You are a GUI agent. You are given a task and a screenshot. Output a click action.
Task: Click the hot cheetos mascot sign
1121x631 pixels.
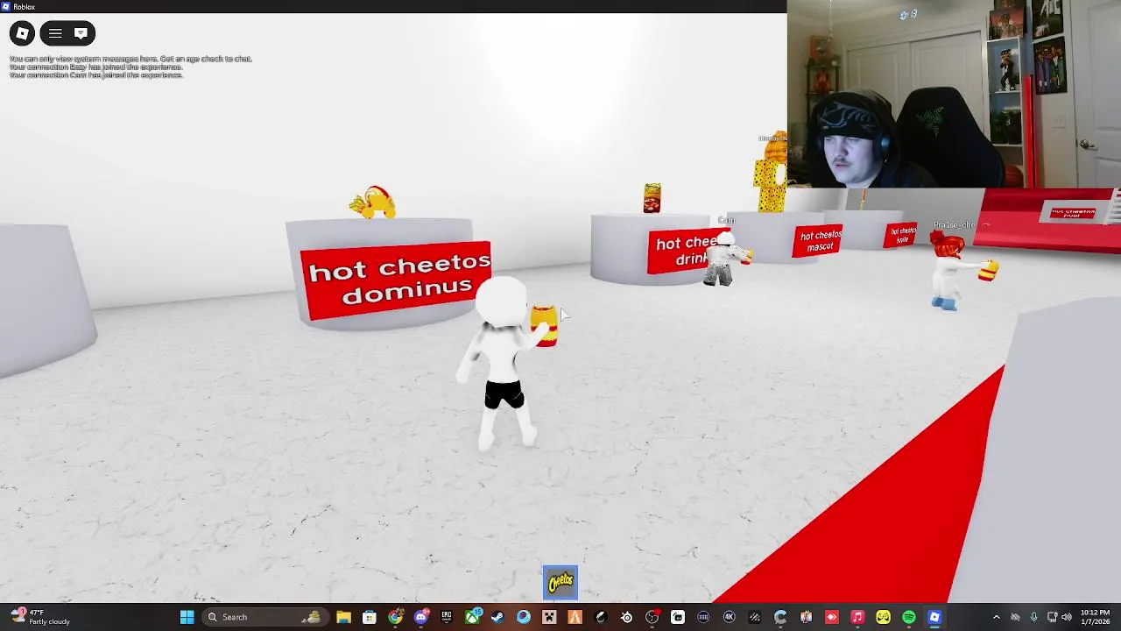click(819, 240)
